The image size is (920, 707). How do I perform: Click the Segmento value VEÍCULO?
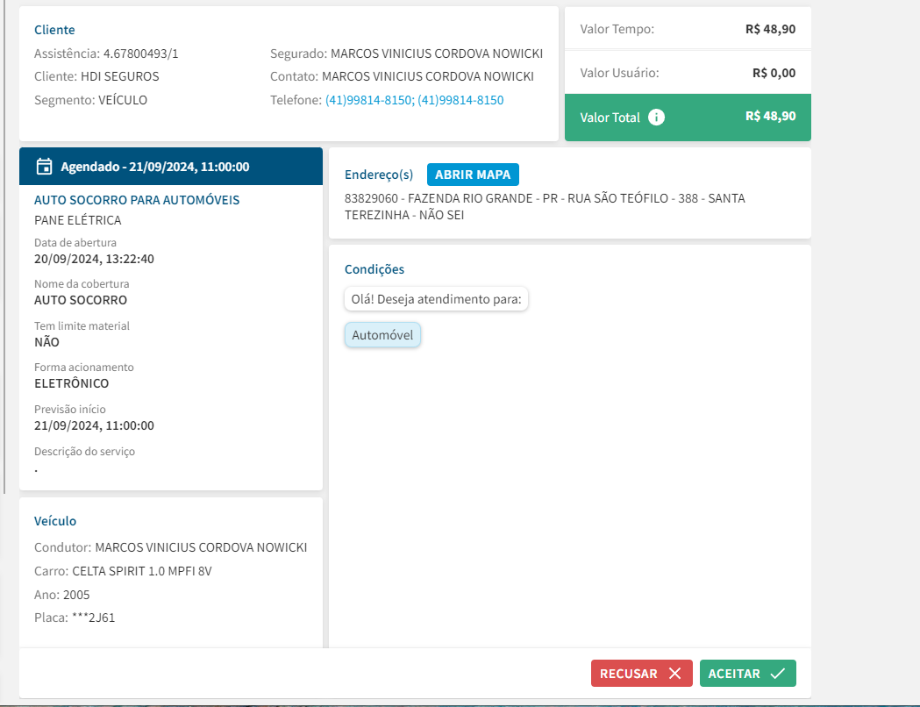coord(123,100)
